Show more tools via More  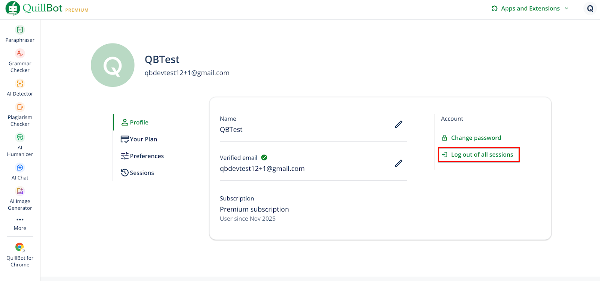(20, 223)
